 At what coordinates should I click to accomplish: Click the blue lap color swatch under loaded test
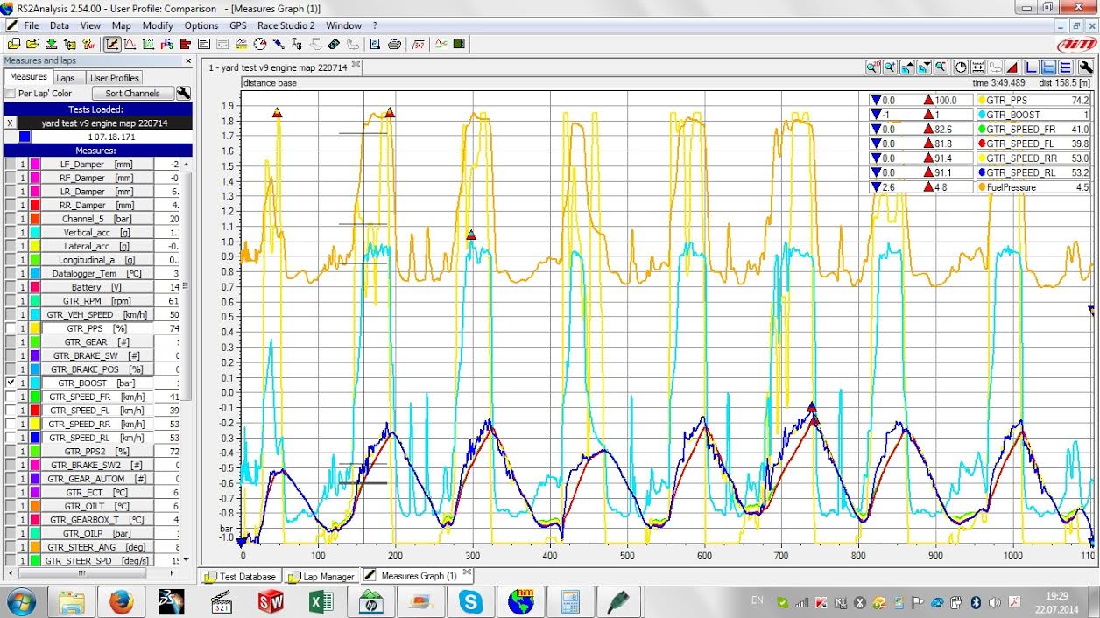point(24,137)
